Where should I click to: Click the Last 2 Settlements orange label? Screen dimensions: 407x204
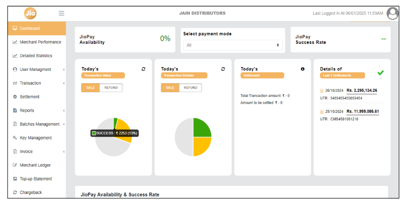[x=342, y=76]
